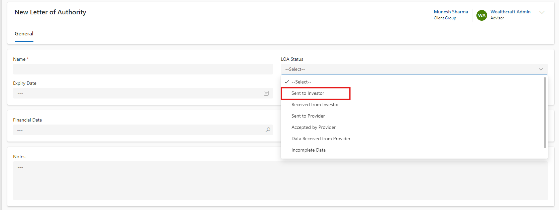Click the Financial Data lookup field
This screenshot has width=559, height=210.
pos(137,130)
